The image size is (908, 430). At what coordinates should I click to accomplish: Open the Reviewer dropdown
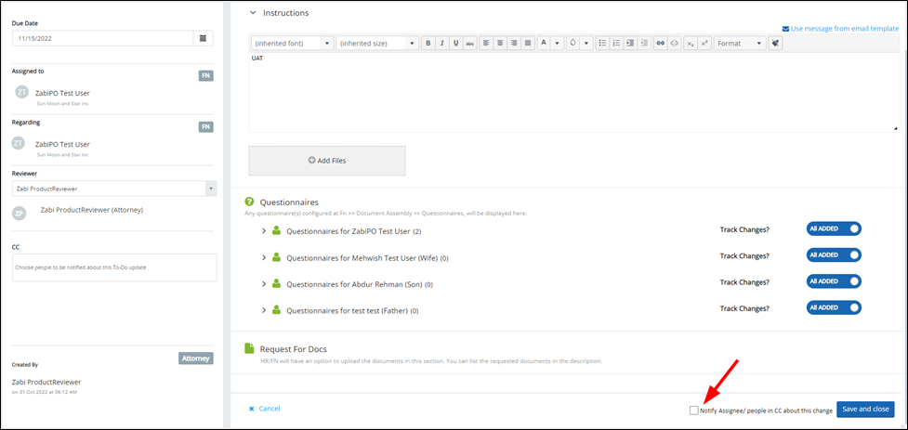point(114,189)
